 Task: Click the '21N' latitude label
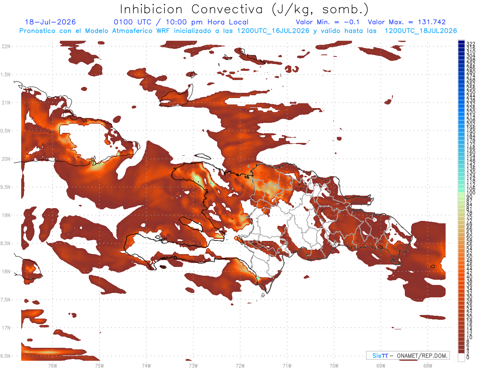(6, 102)
